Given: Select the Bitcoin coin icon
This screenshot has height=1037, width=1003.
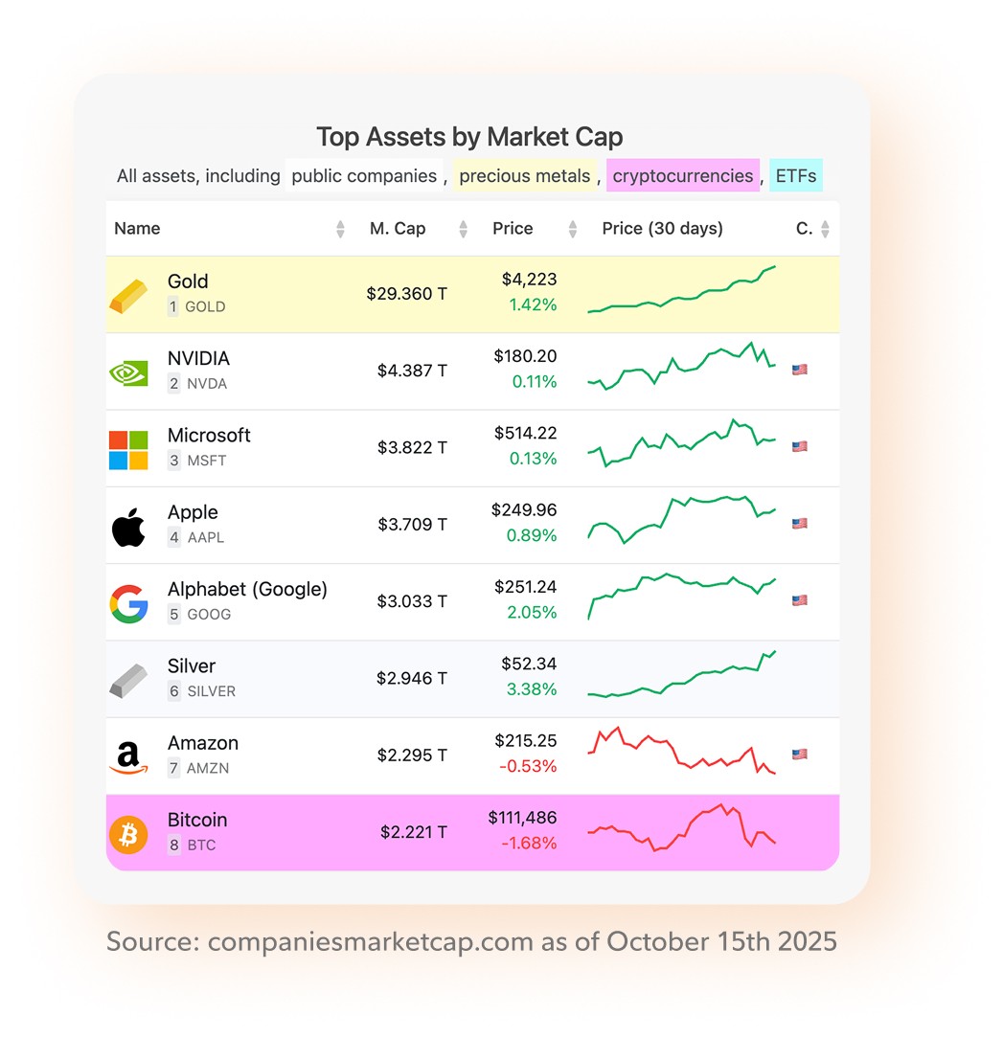Looking at the screenshot, I should [x=128, y=832].
